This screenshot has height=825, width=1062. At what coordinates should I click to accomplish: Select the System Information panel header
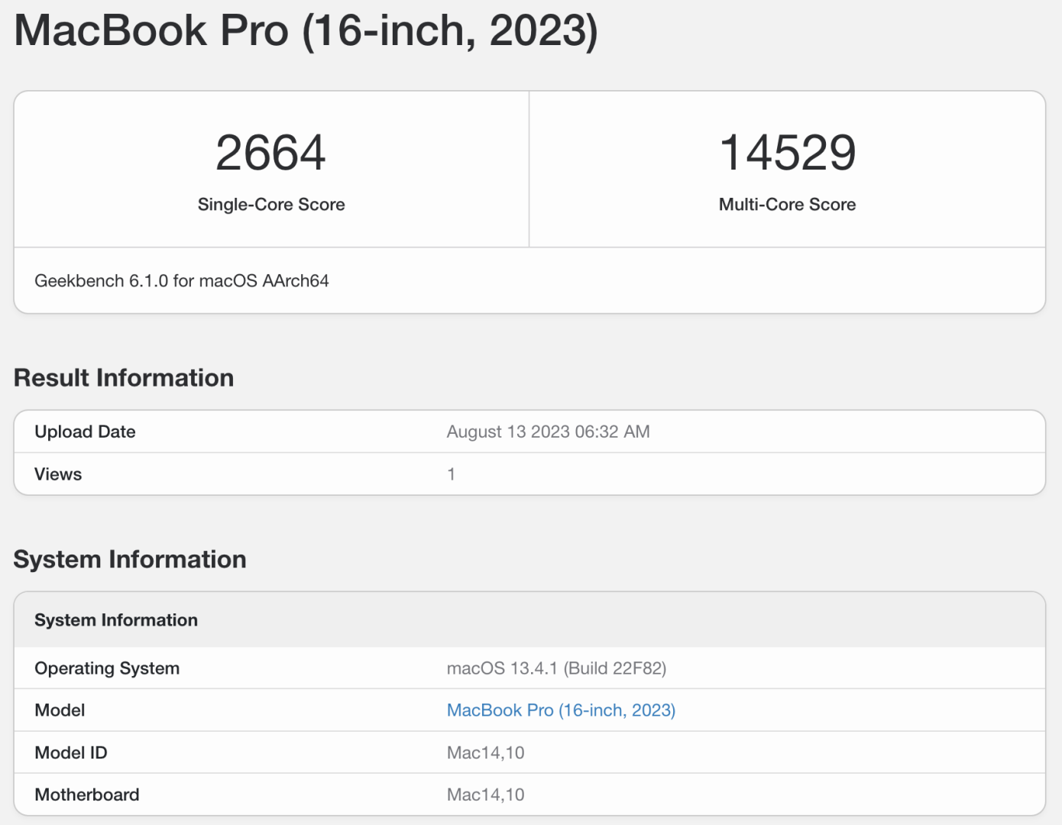[x=115, y=620]
